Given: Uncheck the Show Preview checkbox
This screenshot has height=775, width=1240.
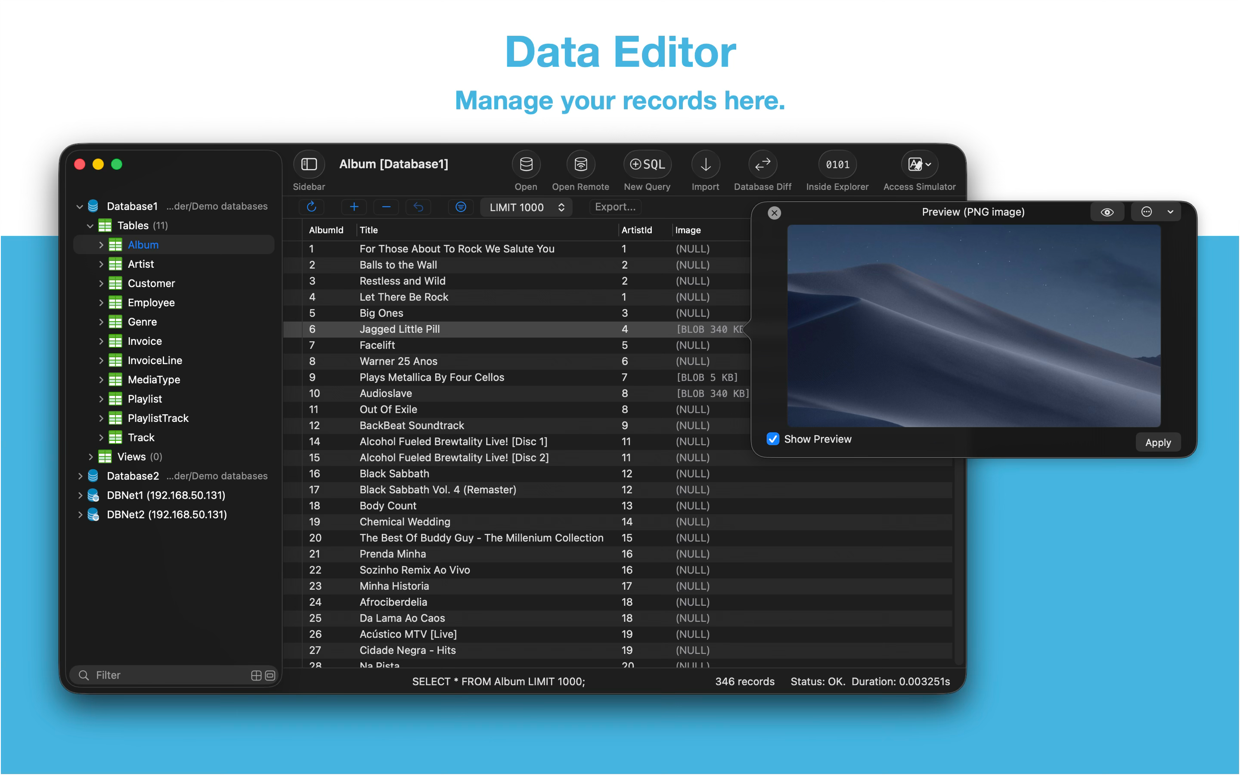Looking at the screenshot, I should [x=773, y=439].
